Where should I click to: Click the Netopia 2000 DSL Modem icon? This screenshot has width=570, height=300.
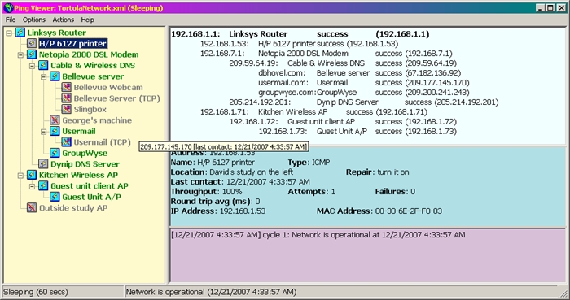pyautogui.click(x=32, y=54)
